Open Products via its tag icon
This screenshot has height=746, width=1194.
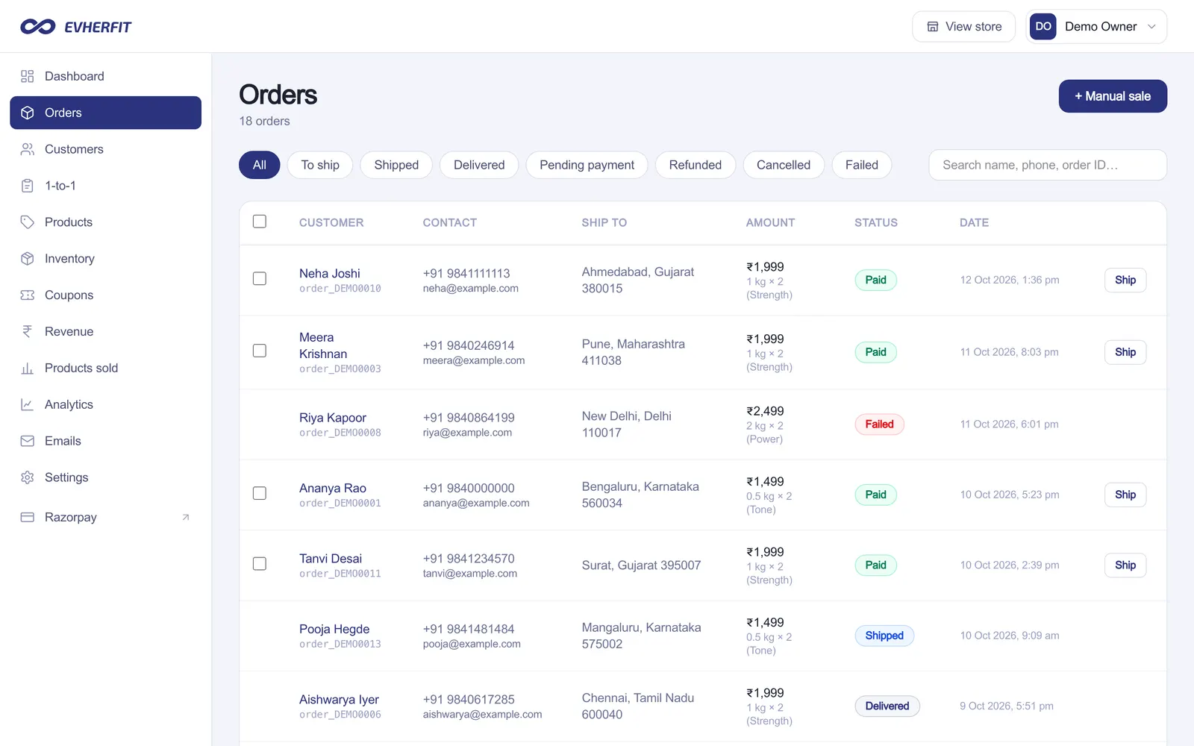click(28, 222)
